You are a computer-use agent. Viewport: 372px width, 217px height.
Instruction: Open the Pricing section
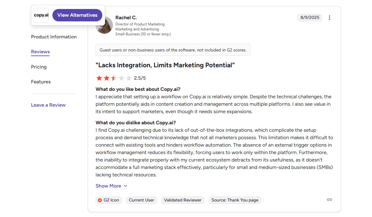pyautogui.click(x=39, y=67)
